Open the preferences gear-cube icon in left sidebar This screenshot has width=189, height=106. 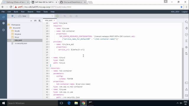4,30
